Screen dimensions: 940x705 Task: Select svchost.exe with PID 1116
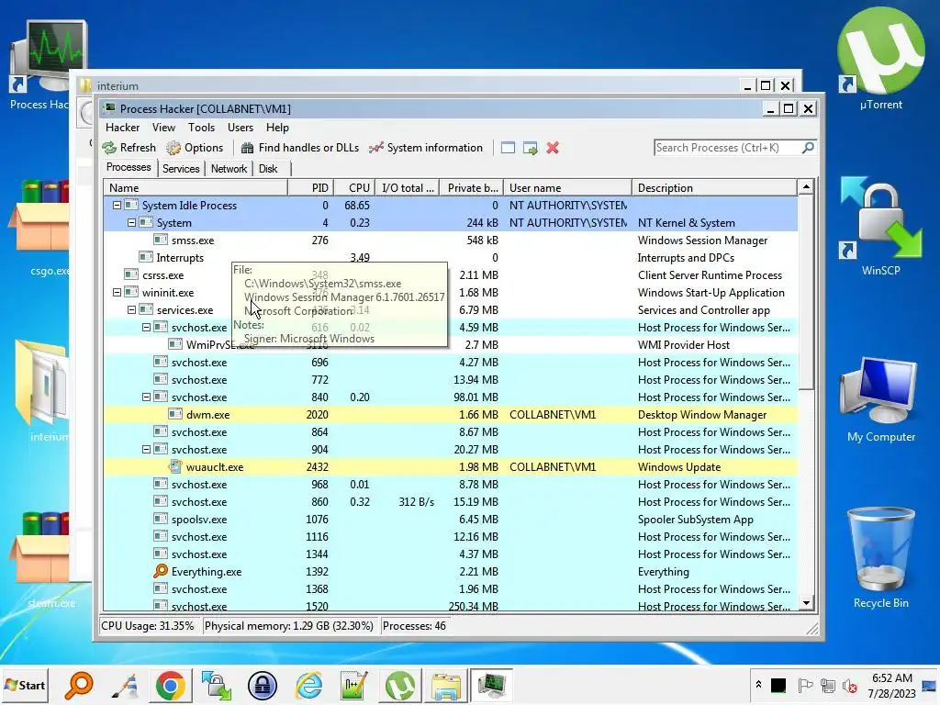[450, 536]
